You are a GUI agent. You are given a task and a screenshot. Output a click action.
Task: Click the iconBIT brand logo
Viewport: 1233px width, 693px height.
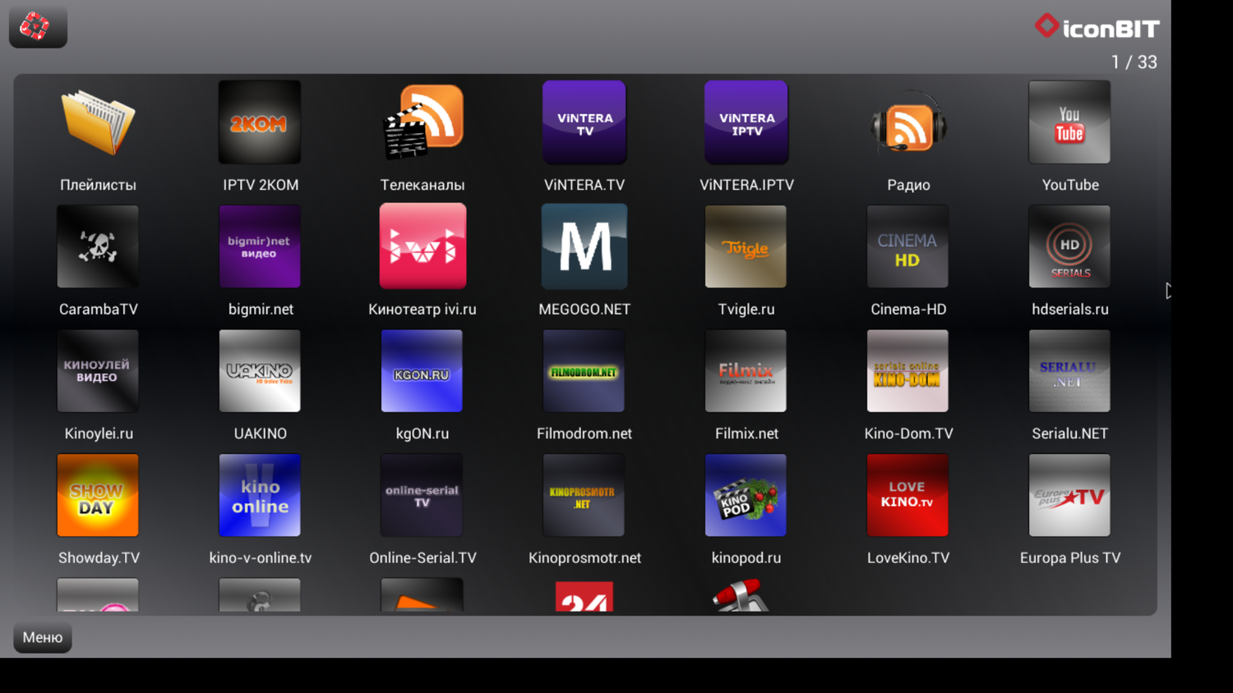(x=1097, y=26)
